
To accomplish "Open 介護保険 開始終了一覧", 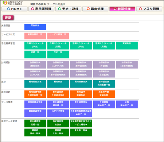I will [104, 104].
